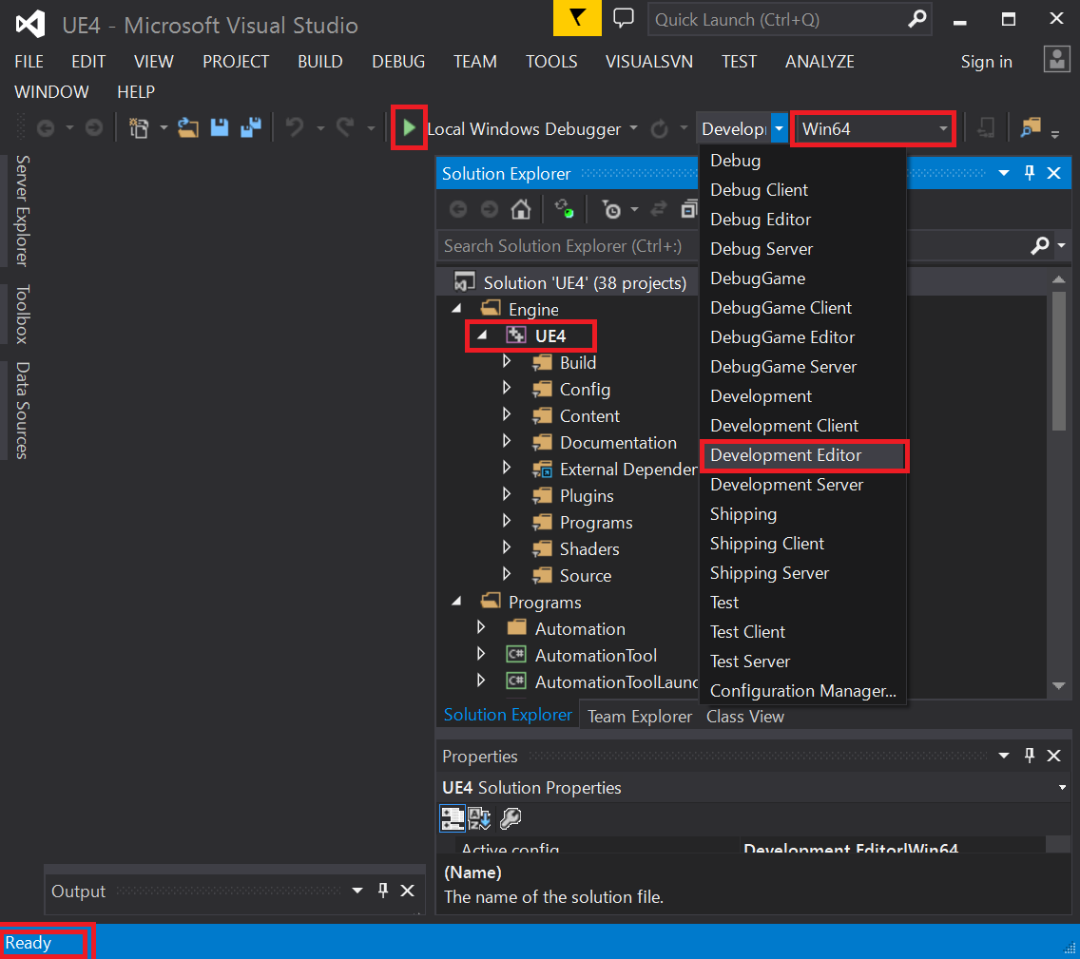Click the Solution Explorer Home icon

point(521,208)
